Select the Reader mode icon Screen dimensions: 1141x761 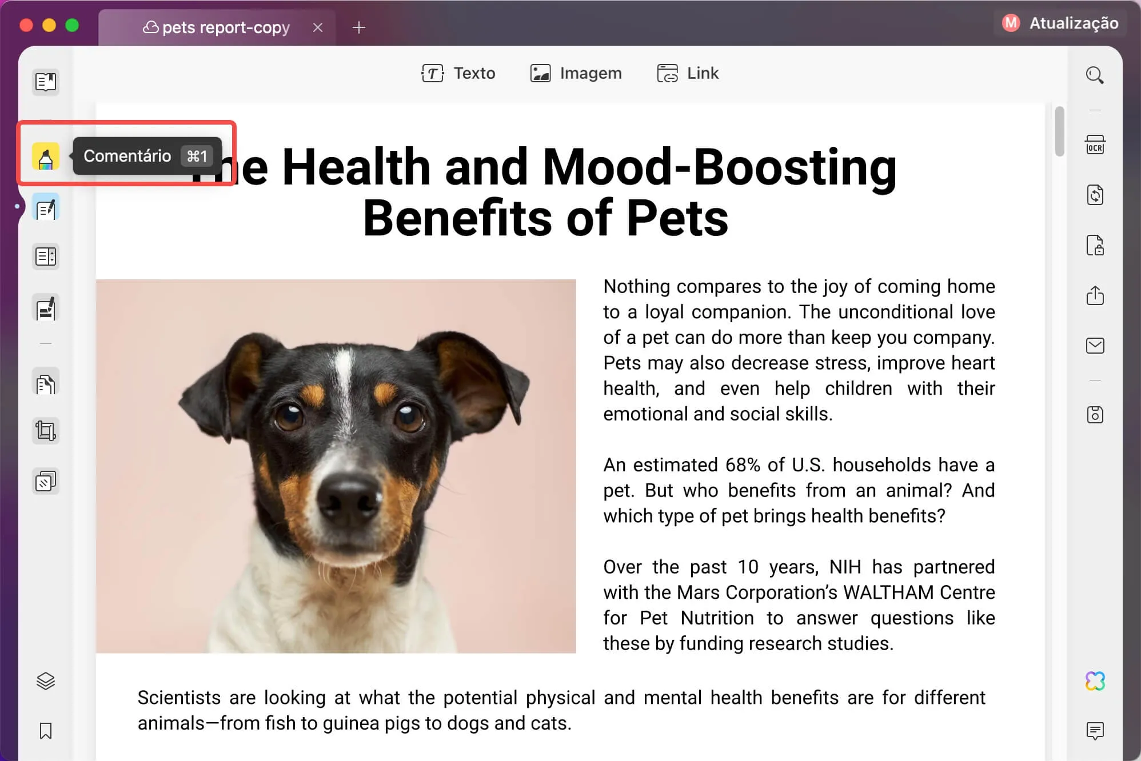click(x=46, y=82)
